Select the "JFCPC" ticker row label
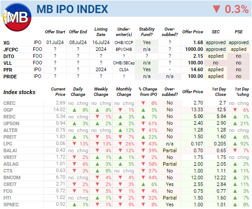 click(x=11, y=50)
